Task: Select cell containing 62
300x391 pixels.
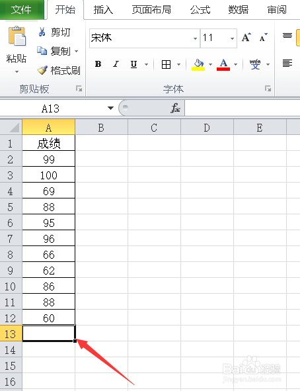Action: point(48,270)
